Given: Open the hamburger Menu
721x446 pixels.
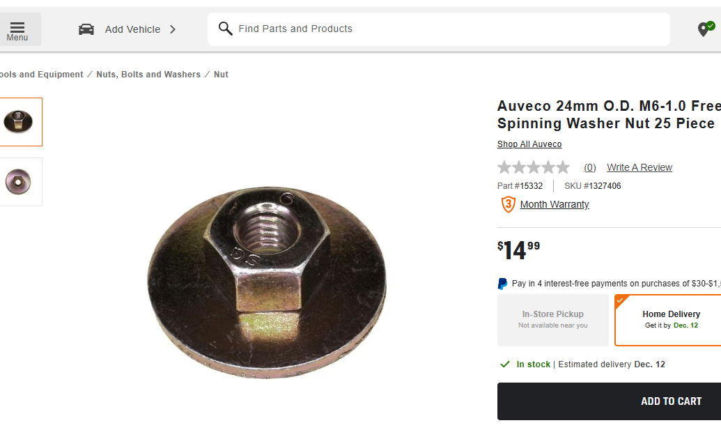Looking at the screenshot, I should pos(17,29).
